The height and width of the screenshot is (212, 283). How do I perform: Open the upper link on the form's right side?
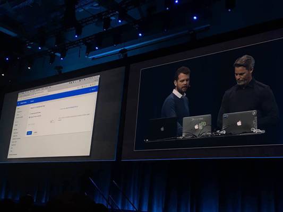pos(69,108)
